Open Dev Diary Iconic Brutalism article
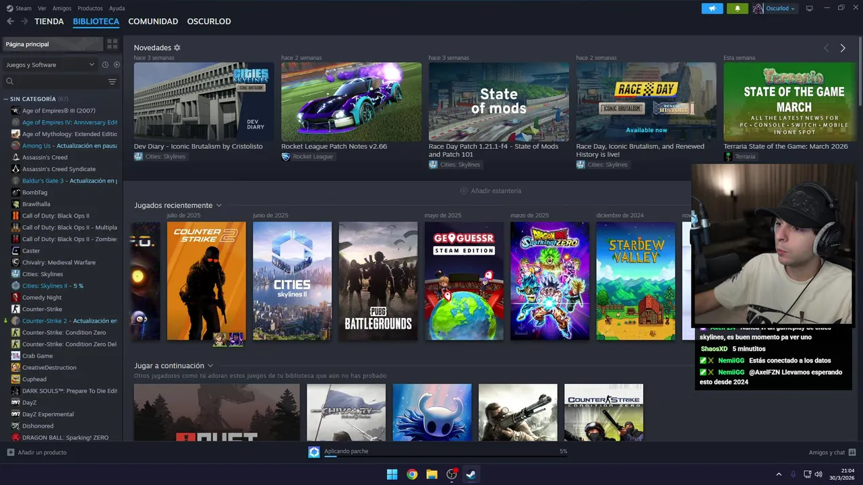Viewport: 863px width, 485px height. 198,146
